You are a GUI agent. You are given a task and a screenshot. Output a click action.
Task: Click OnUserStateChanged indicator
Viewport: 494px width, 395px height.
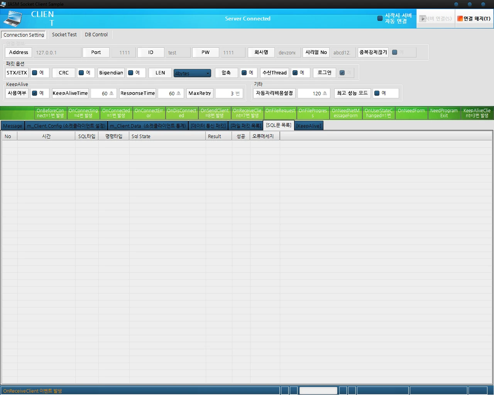379,113
